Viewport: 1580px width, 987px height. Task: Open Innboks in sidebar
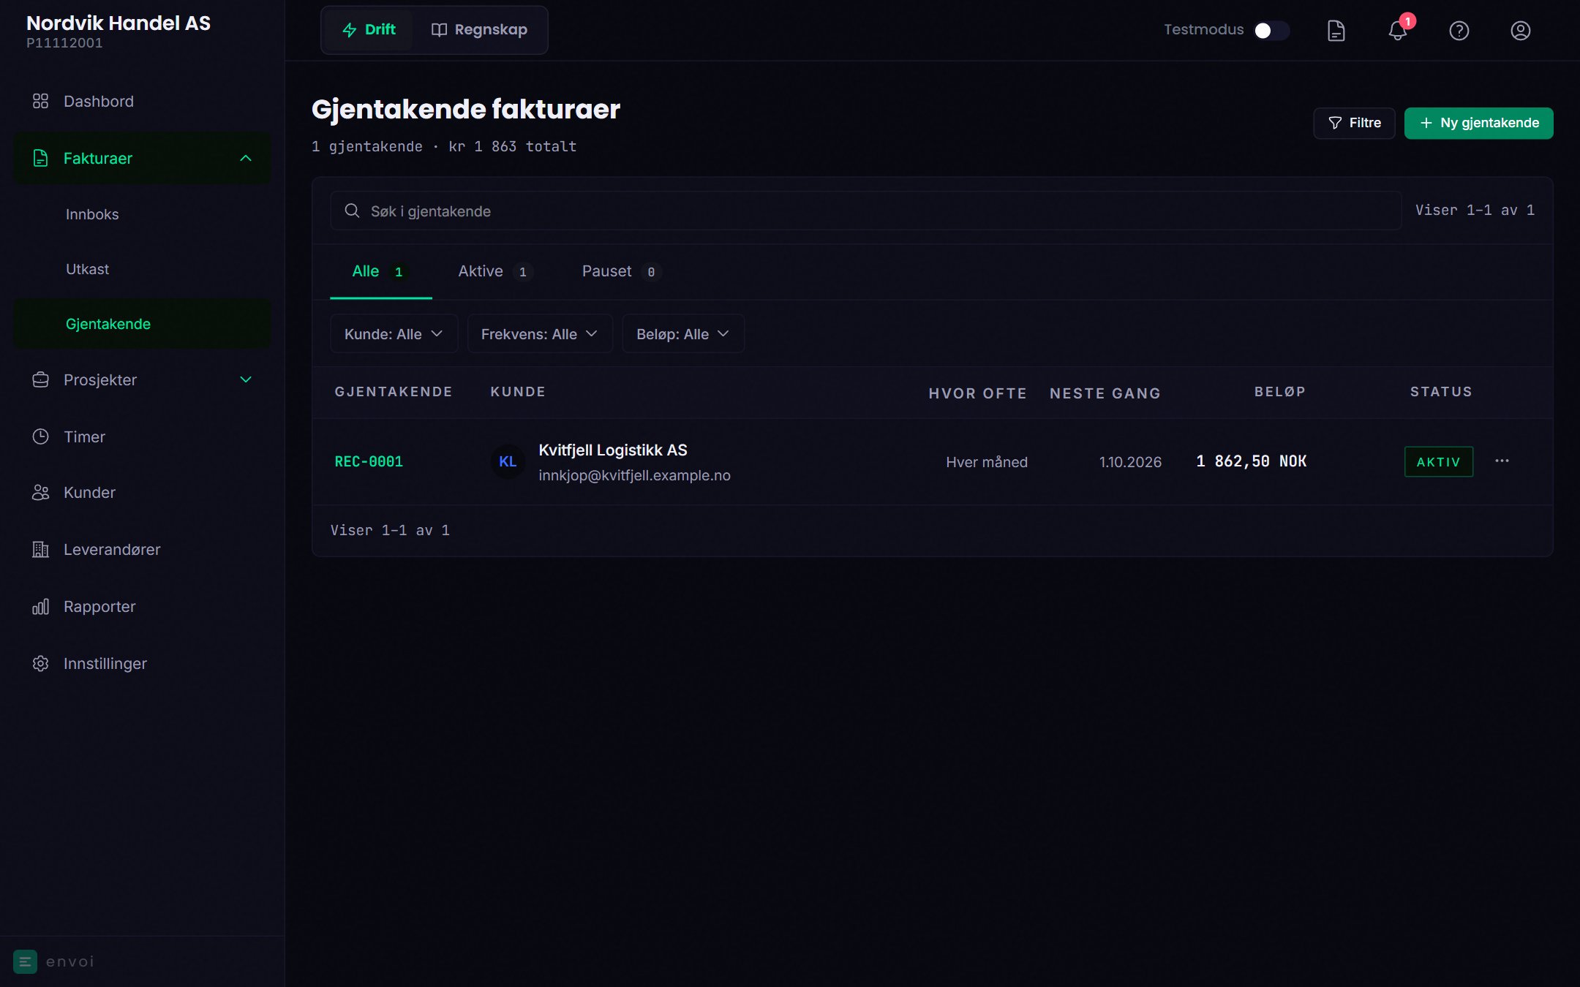tap(142, 214)
